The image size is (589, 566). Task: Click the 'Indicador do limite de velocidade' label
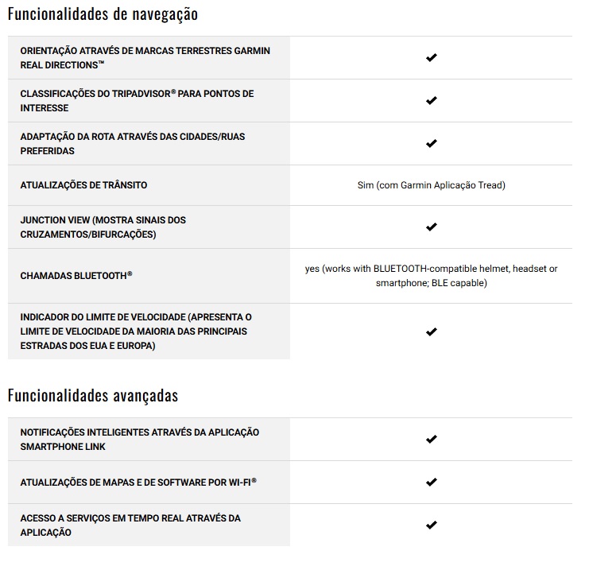[x=136, y=331]
